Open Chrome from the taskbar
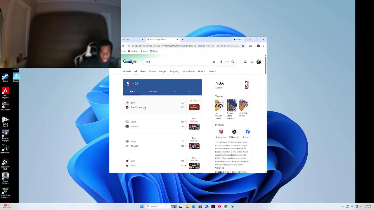The image size is (374, 210). coord(226,206)
